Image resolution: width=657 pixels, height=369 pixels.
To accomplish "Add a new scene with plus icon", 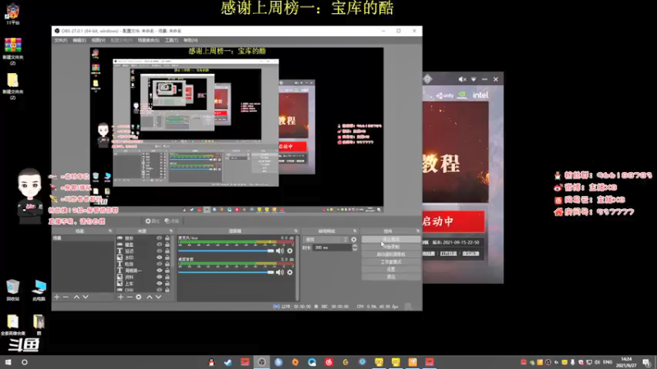I will [x=57, y=297].
